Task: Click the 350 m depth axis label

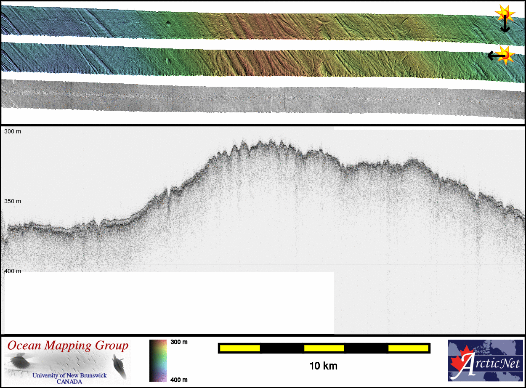Action: [13, 201]
